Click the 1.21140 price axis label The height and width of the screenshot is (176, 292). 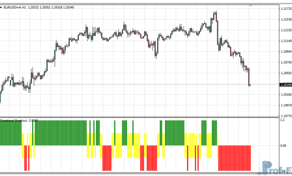coord(286,41)
